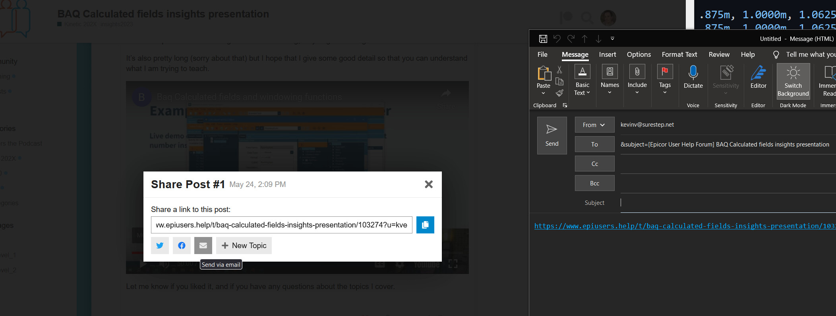The image size is (836, 316).
Task: Open the Immersive Reader button
Action: (827, 81)
